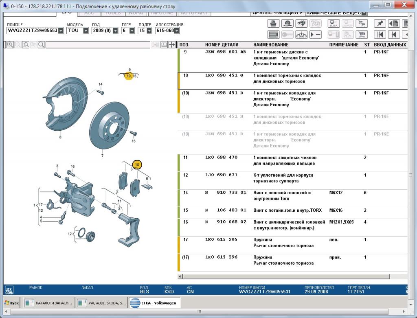Click the LexCom logo in status bar
Viewport: 417px width, 318px height.
pyautogui.click(x=9, y=290)
